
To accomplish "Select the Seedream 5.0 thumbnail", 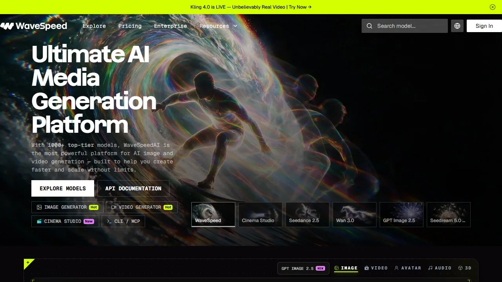I will (x=449, y=215).
